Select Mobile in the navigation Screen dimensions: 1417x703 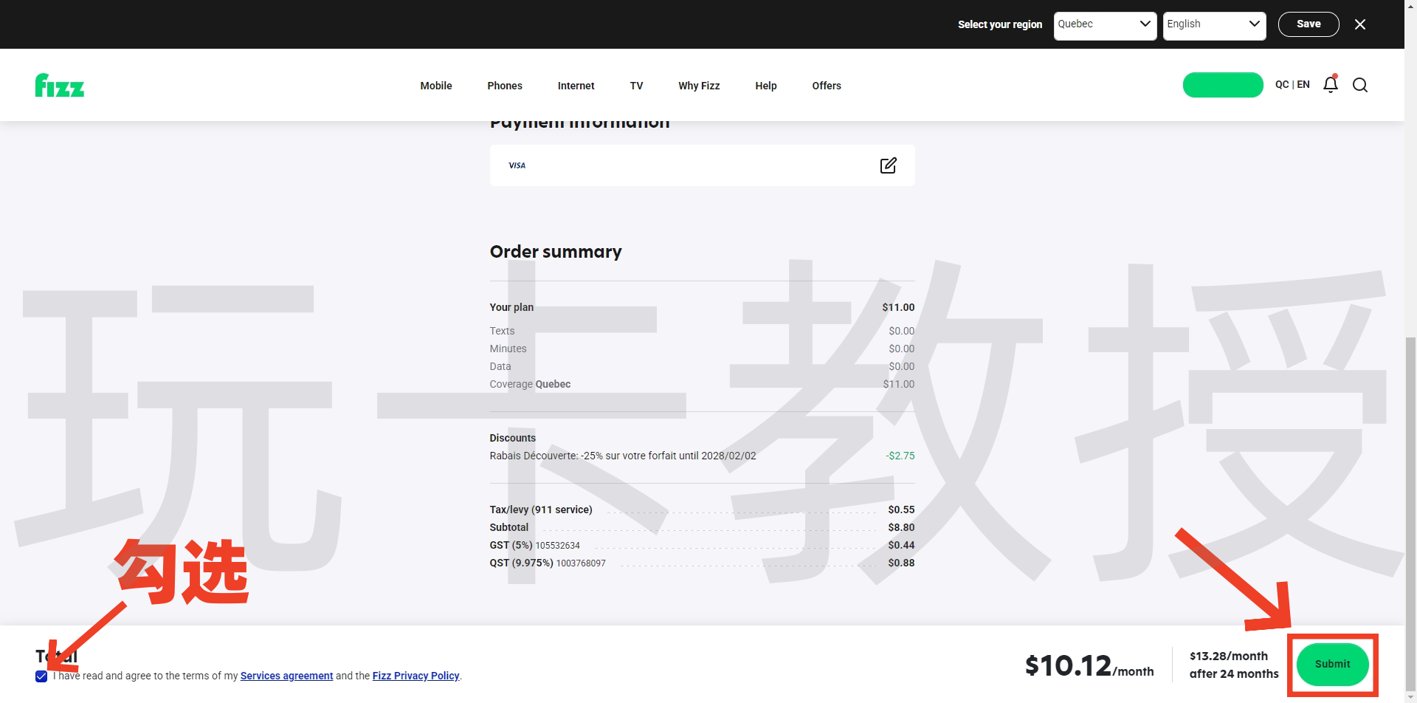[436, 86]
